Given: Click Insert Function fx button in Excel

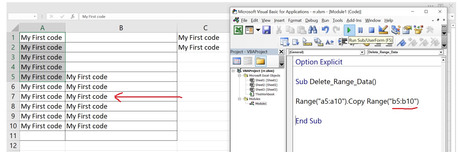Looking at the screenshot, I should [73, 17].
